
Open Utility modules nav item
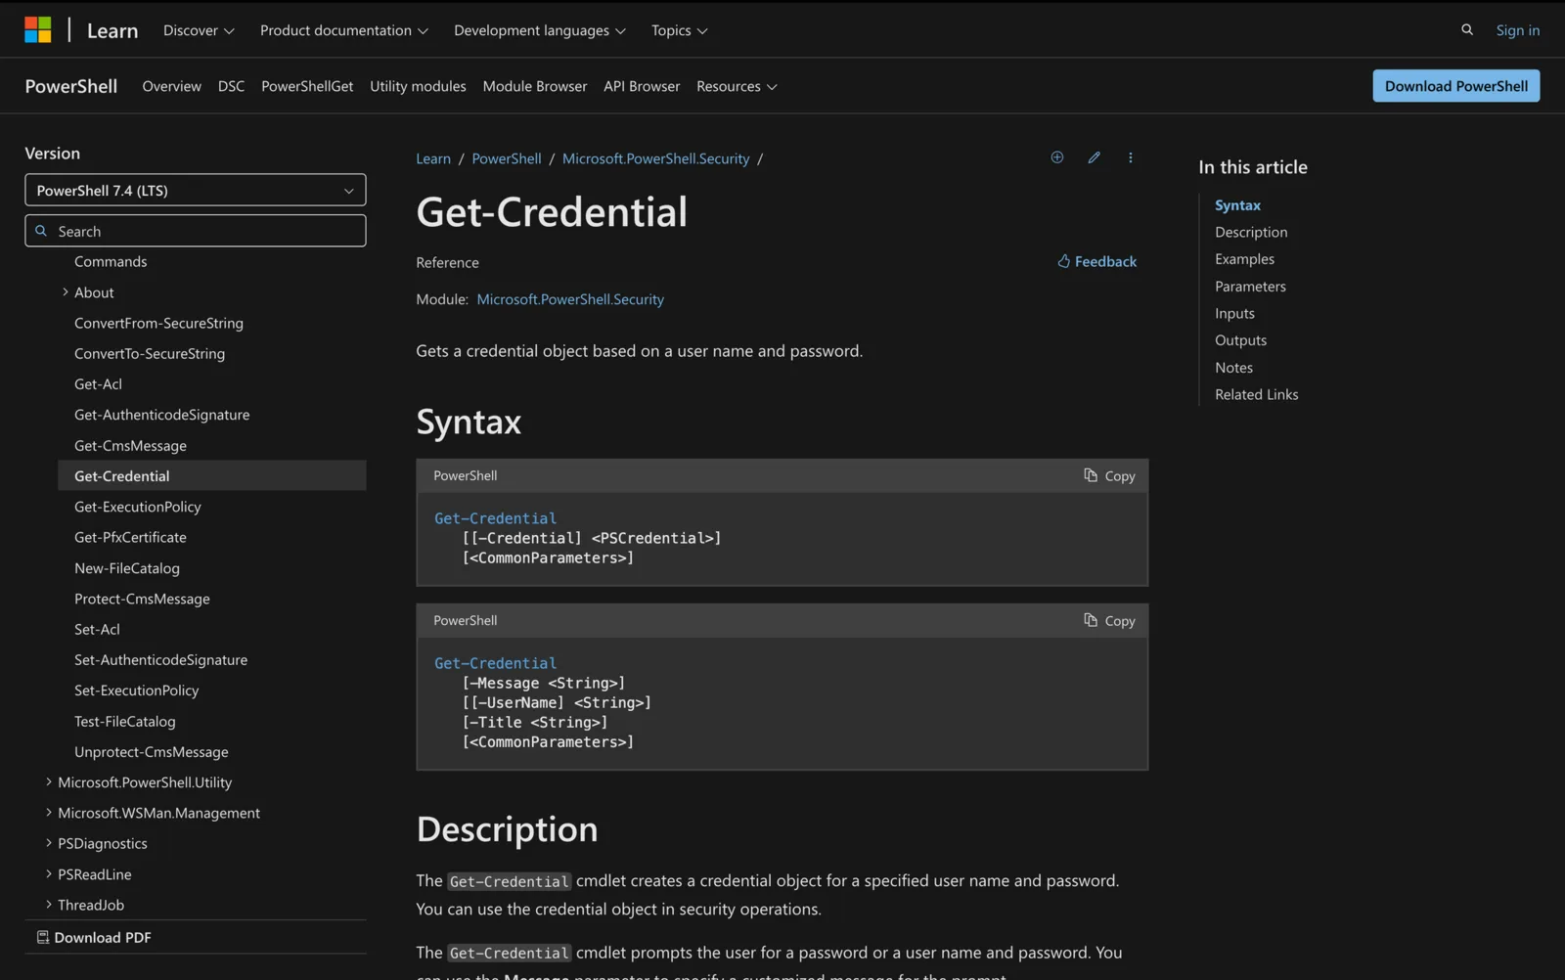[x=418, y=86]
